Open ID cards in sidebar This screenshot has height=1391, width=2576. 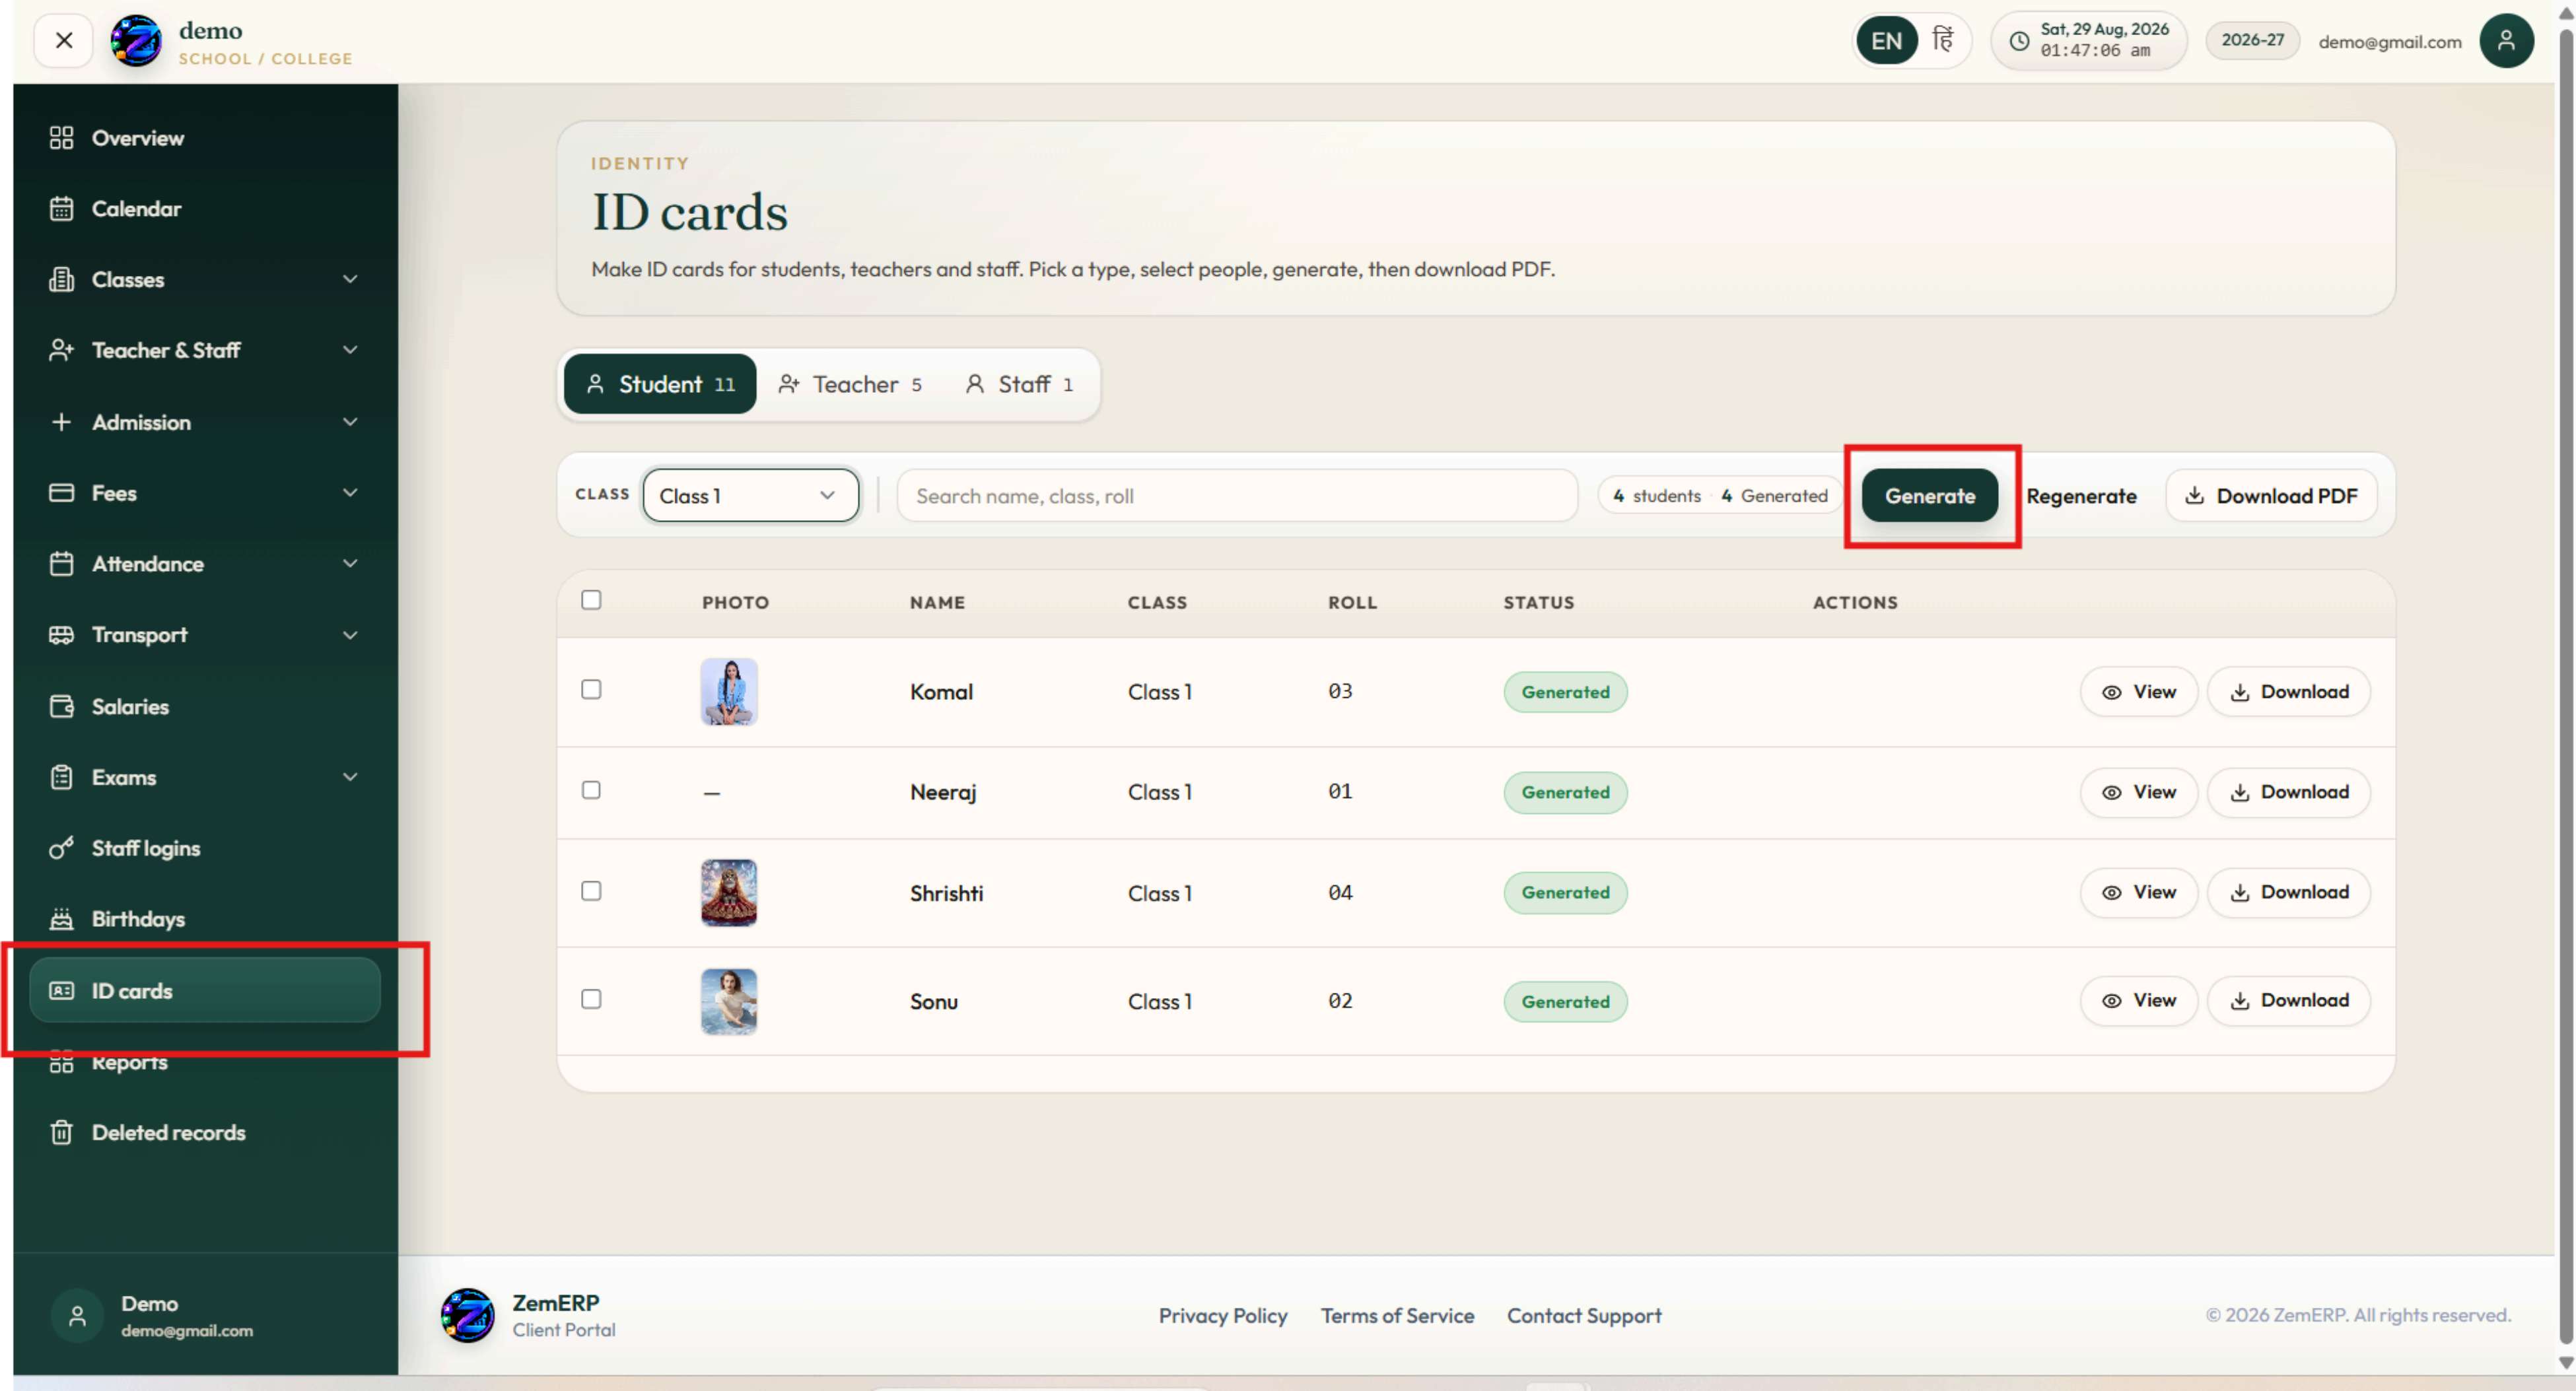click(x=205, y=991)
